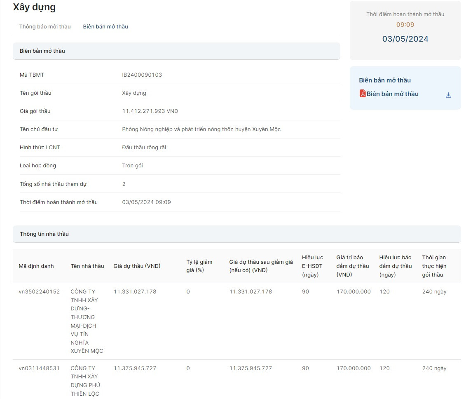Click the Mã định danh column header

pyautogui.click(x=36, y=266)
